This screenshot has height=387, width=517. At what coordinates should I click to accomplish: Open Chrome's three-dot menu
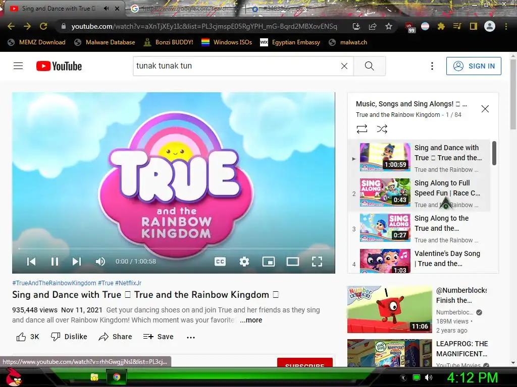pos(506,26)
